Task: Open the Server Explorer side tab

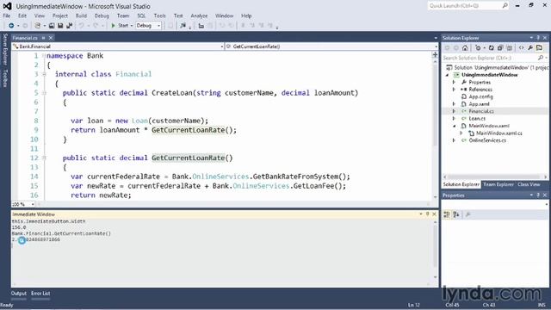Action: pyautogui.click(x=5, y=49)
